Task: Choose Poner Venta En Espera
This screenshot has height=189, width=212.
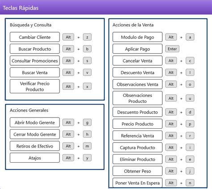Action: click(137, 183)
